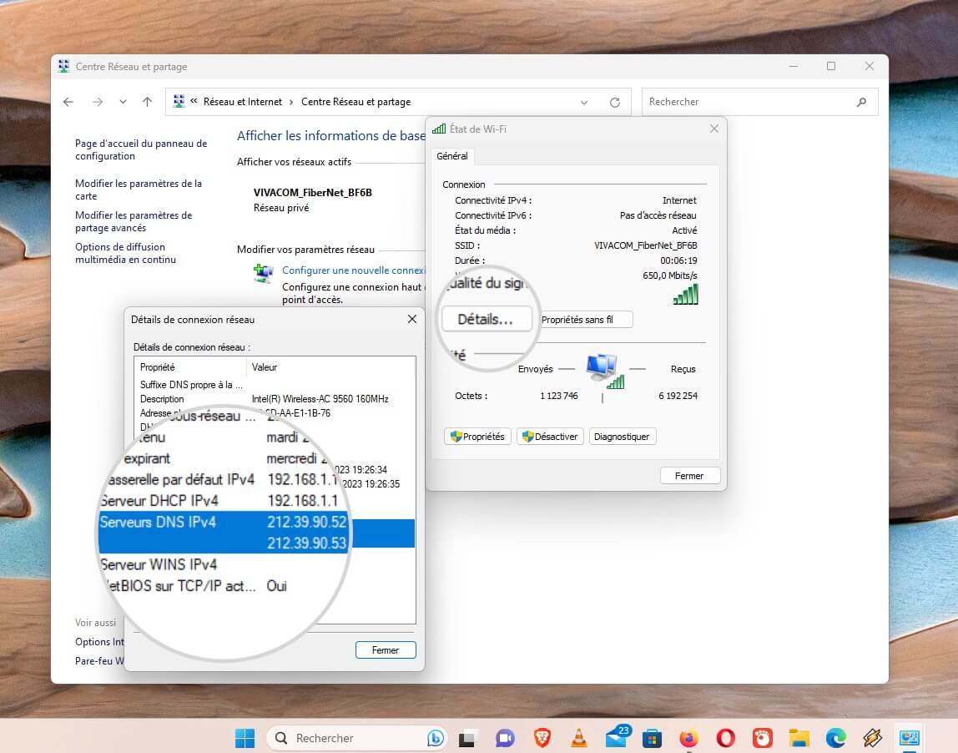Close the État de Wi-Fi dialog
Viewport: 958px width, 753px height.
tap(714, 129)
